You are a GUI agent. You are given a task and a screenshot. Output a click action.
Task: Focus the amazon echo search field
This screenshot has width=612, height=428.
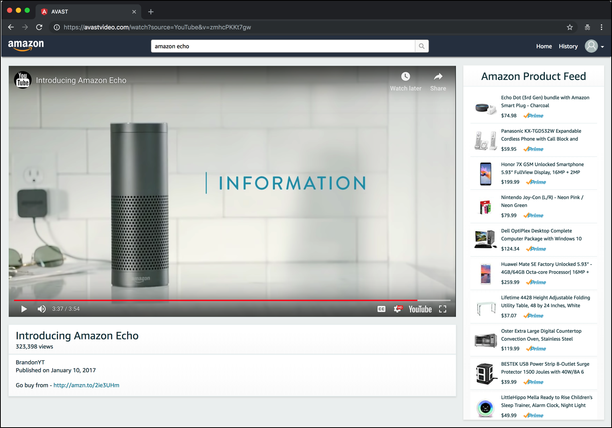(x=283, y=46)
